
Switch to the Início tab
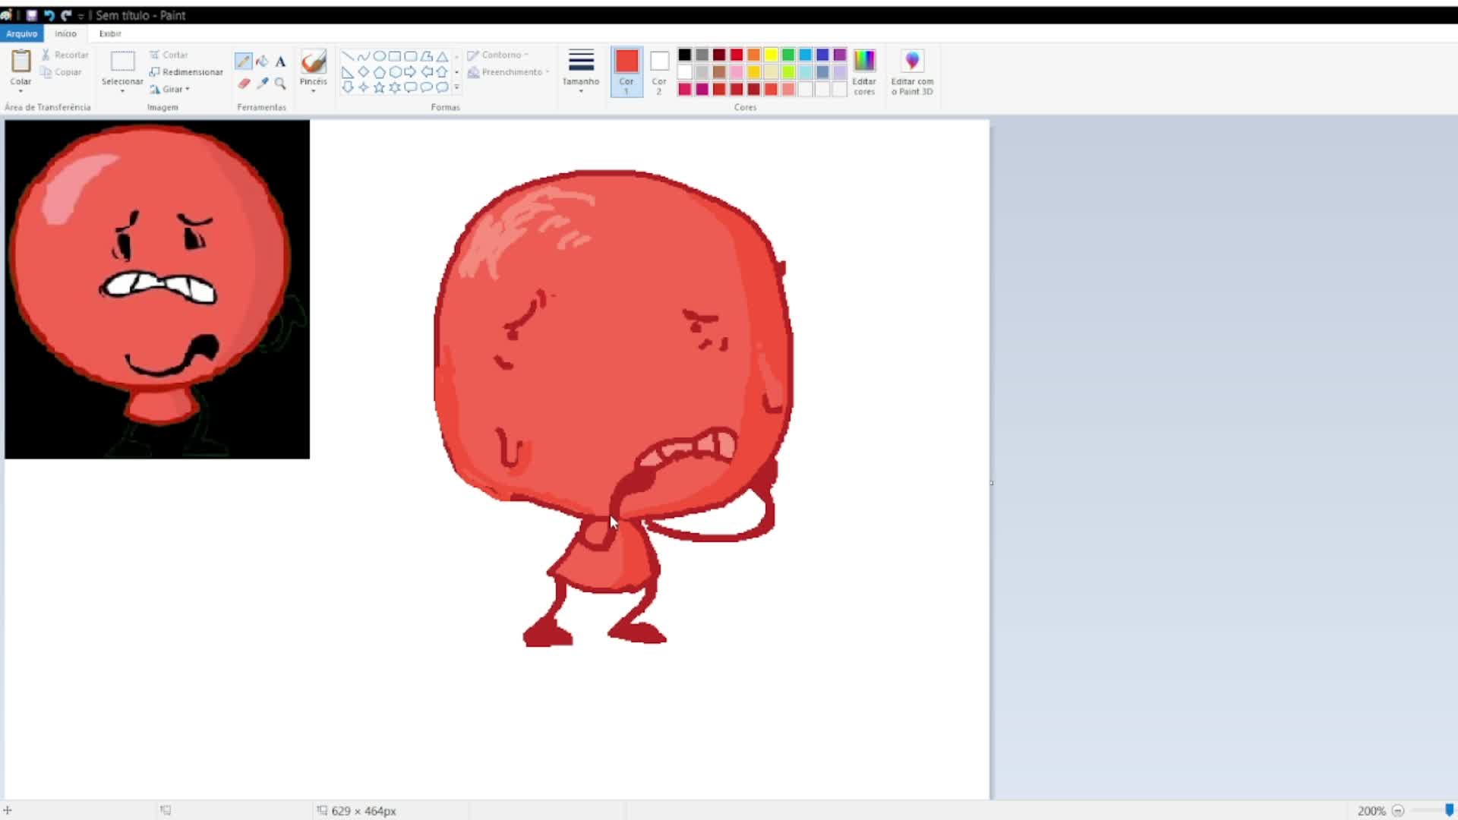point(65,33)
